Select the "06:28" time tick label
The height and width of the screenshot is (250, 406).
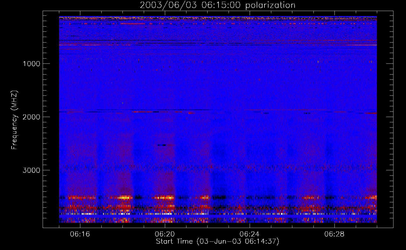[334, 234]
